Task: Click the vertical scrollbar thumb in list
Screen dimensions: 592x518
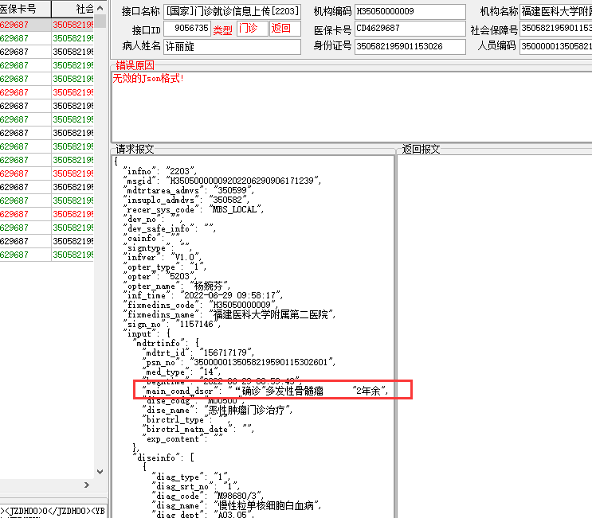Action: pyautogui.click(x=100, y=21)
